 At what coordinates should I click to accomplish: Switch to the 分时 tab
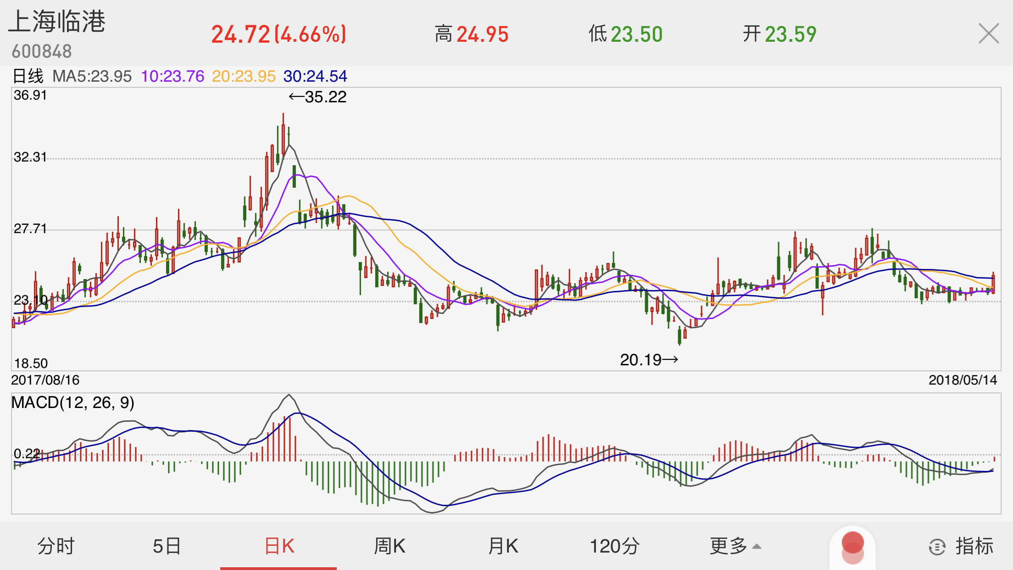(x=56, y=546)
